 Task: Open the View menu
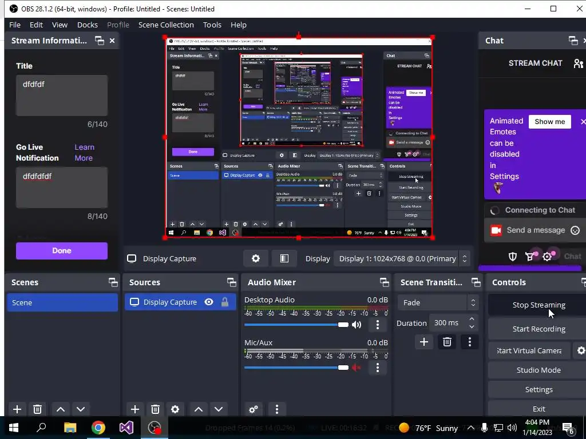60,25
